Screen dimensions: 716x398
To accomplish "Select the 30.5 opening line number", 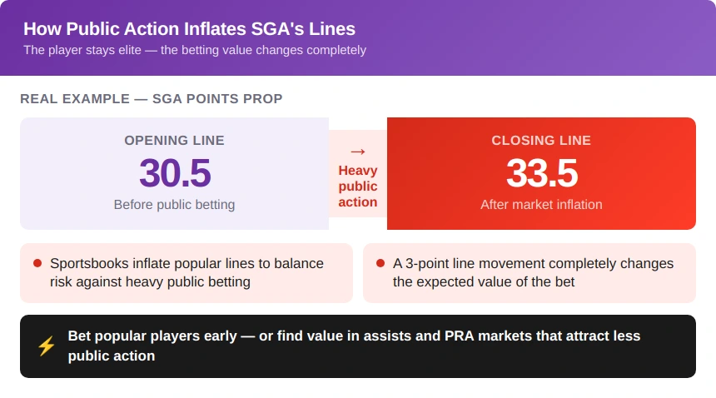I will 175,173.
